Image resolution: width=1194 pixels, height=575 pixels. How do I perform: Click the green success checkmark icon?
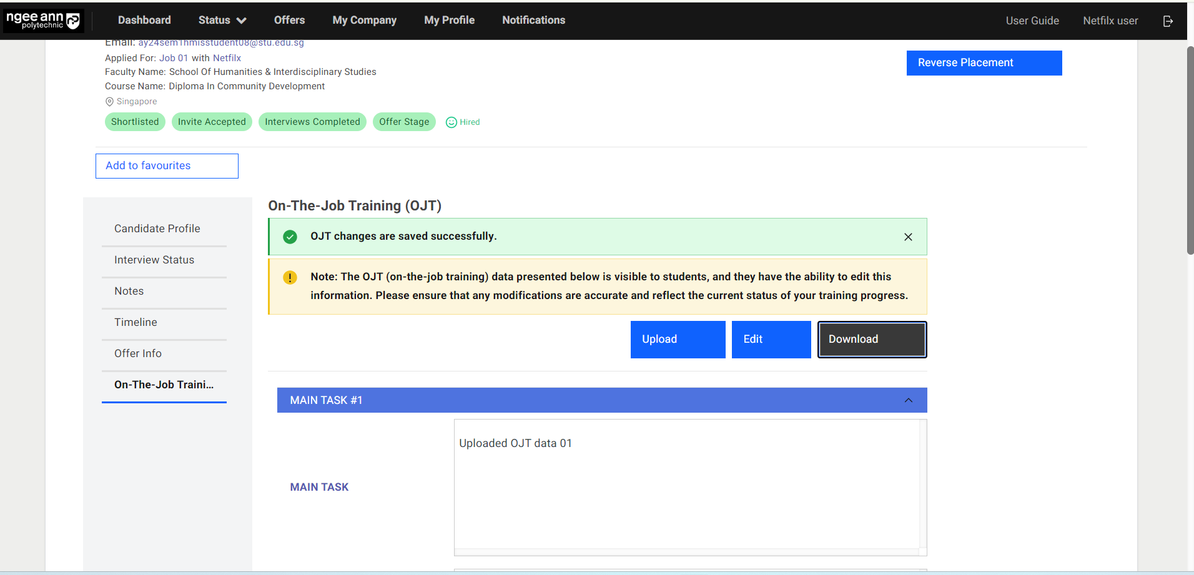coord(290,237)
